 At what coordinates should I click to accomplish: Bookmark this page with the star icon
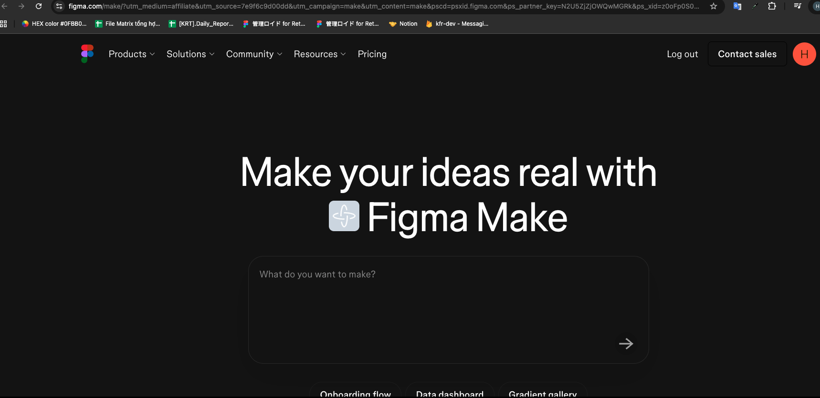pyautogui.click(x=714, y=6)
